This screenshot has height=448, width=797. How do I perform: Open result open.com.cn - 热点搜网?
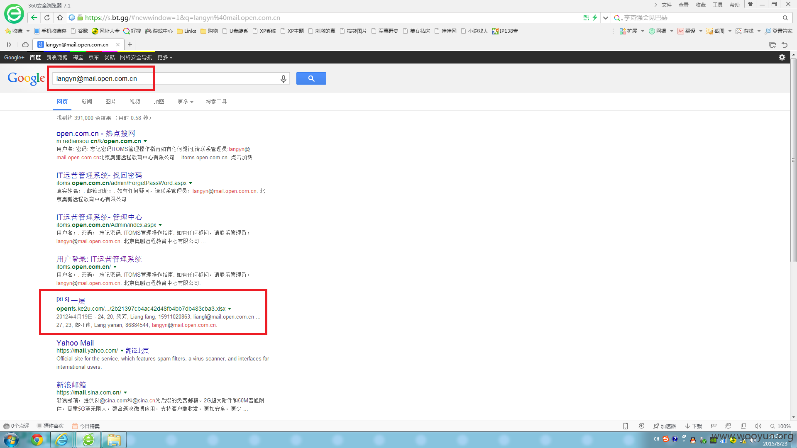[96, 133]
